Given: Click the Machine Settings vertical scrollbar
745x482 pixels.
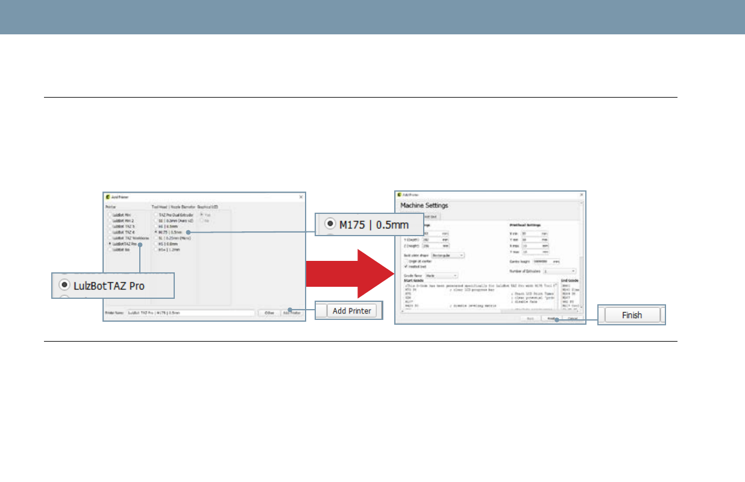Looking at the screenshot, I should click(x=582, y=241).
